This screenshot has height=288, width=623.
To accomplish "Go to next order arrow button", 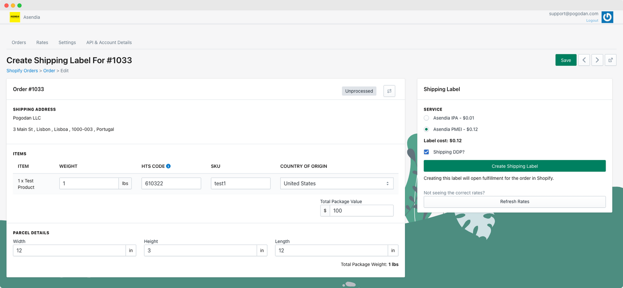I will [x=597, y=60].
